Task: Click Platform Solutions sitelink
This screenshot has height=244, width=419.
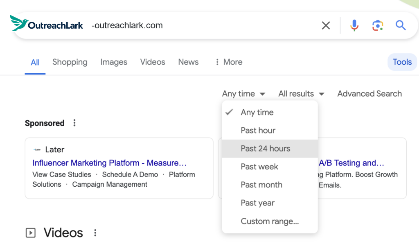Action: point(114,179)
